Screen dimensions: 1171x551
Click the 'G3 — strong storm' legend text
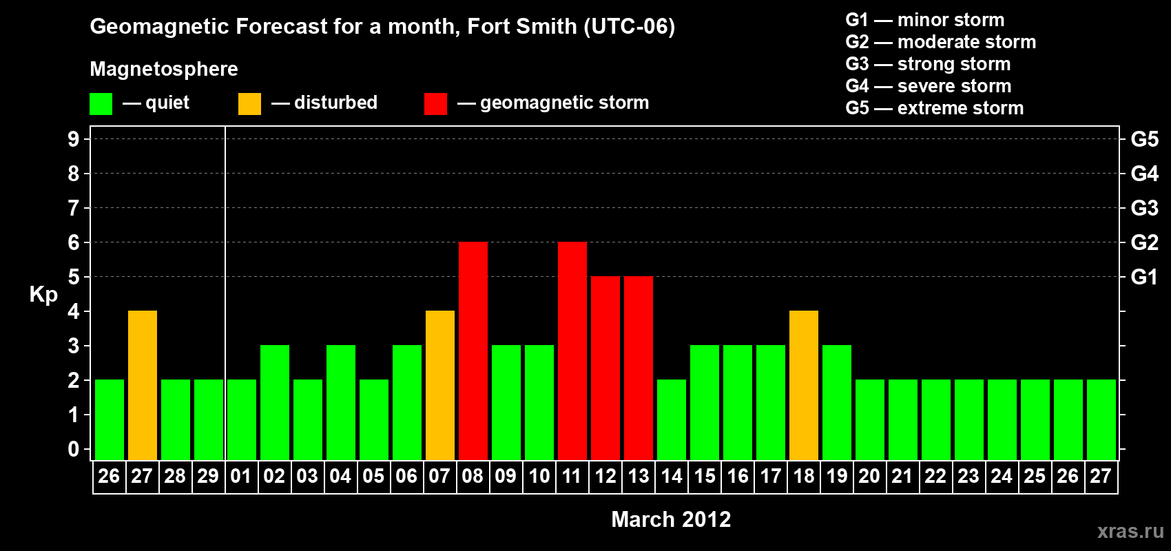[x=928, y=64]
